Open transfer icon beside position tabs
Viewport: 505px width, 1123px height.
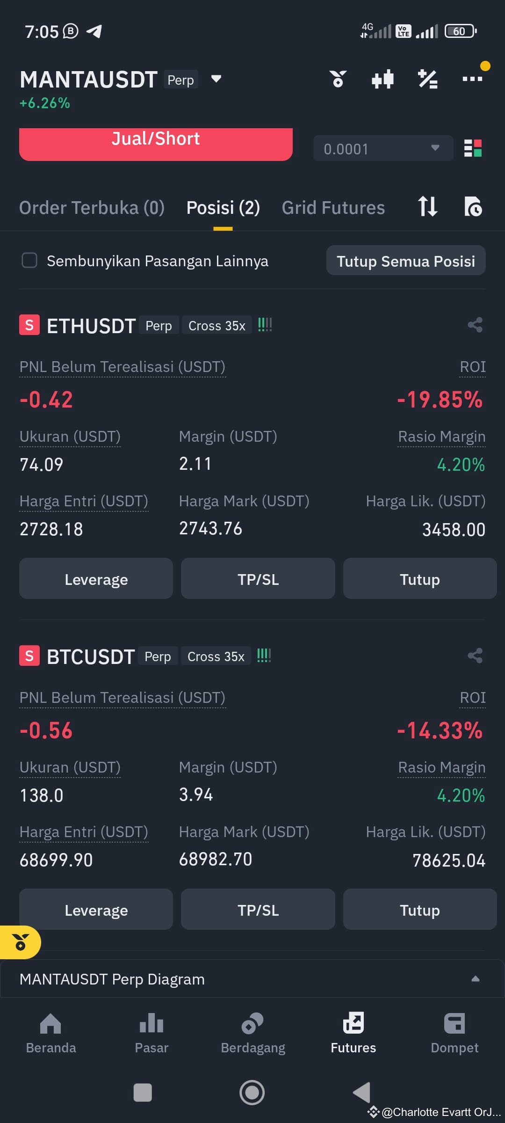(x=427, y=207)
